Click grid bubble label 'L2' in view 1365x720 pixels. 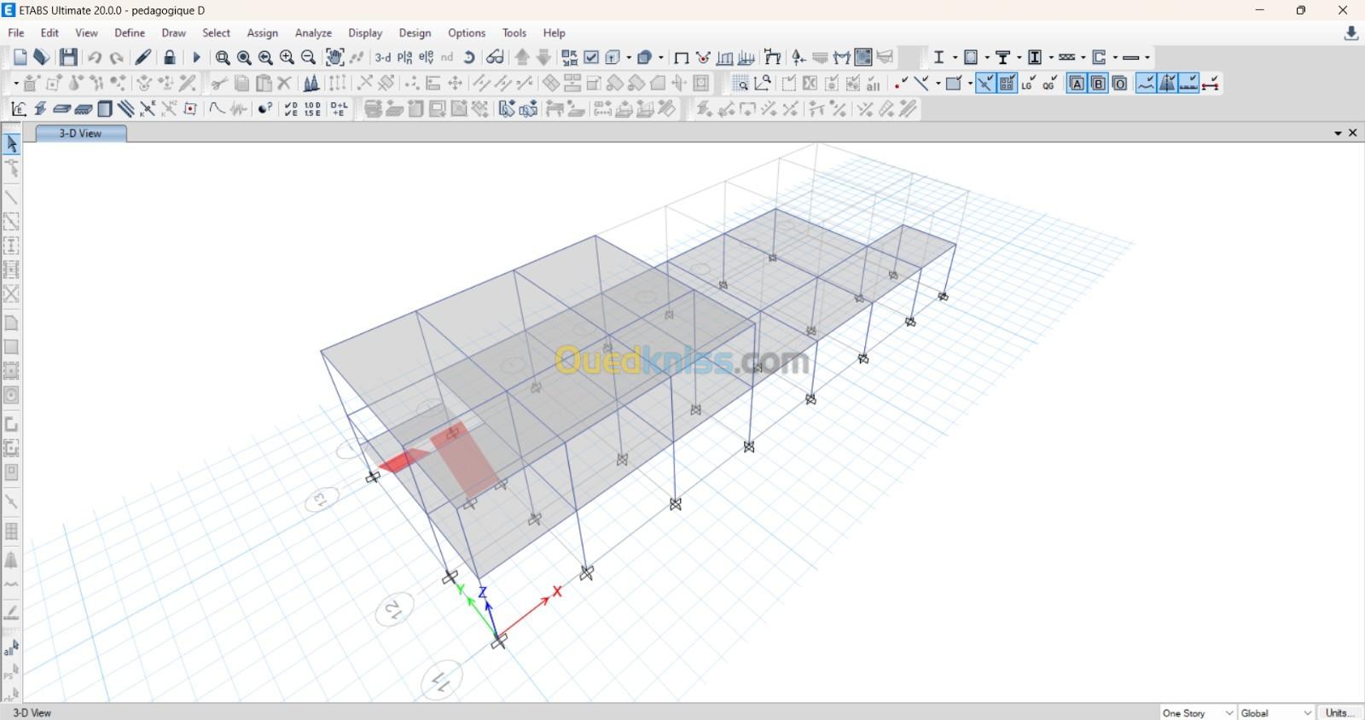coord(393,609)
